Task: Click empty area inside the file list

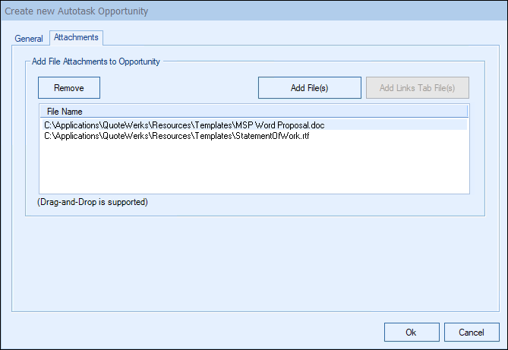Action: click(254, 171)
